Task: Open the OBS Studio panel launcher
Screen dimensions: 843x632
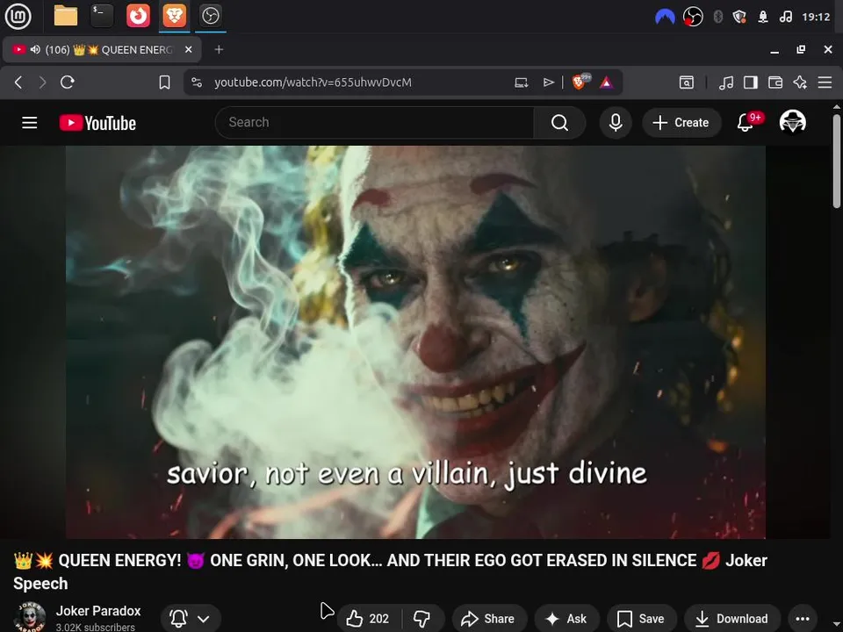Action: tap(210, 16)
